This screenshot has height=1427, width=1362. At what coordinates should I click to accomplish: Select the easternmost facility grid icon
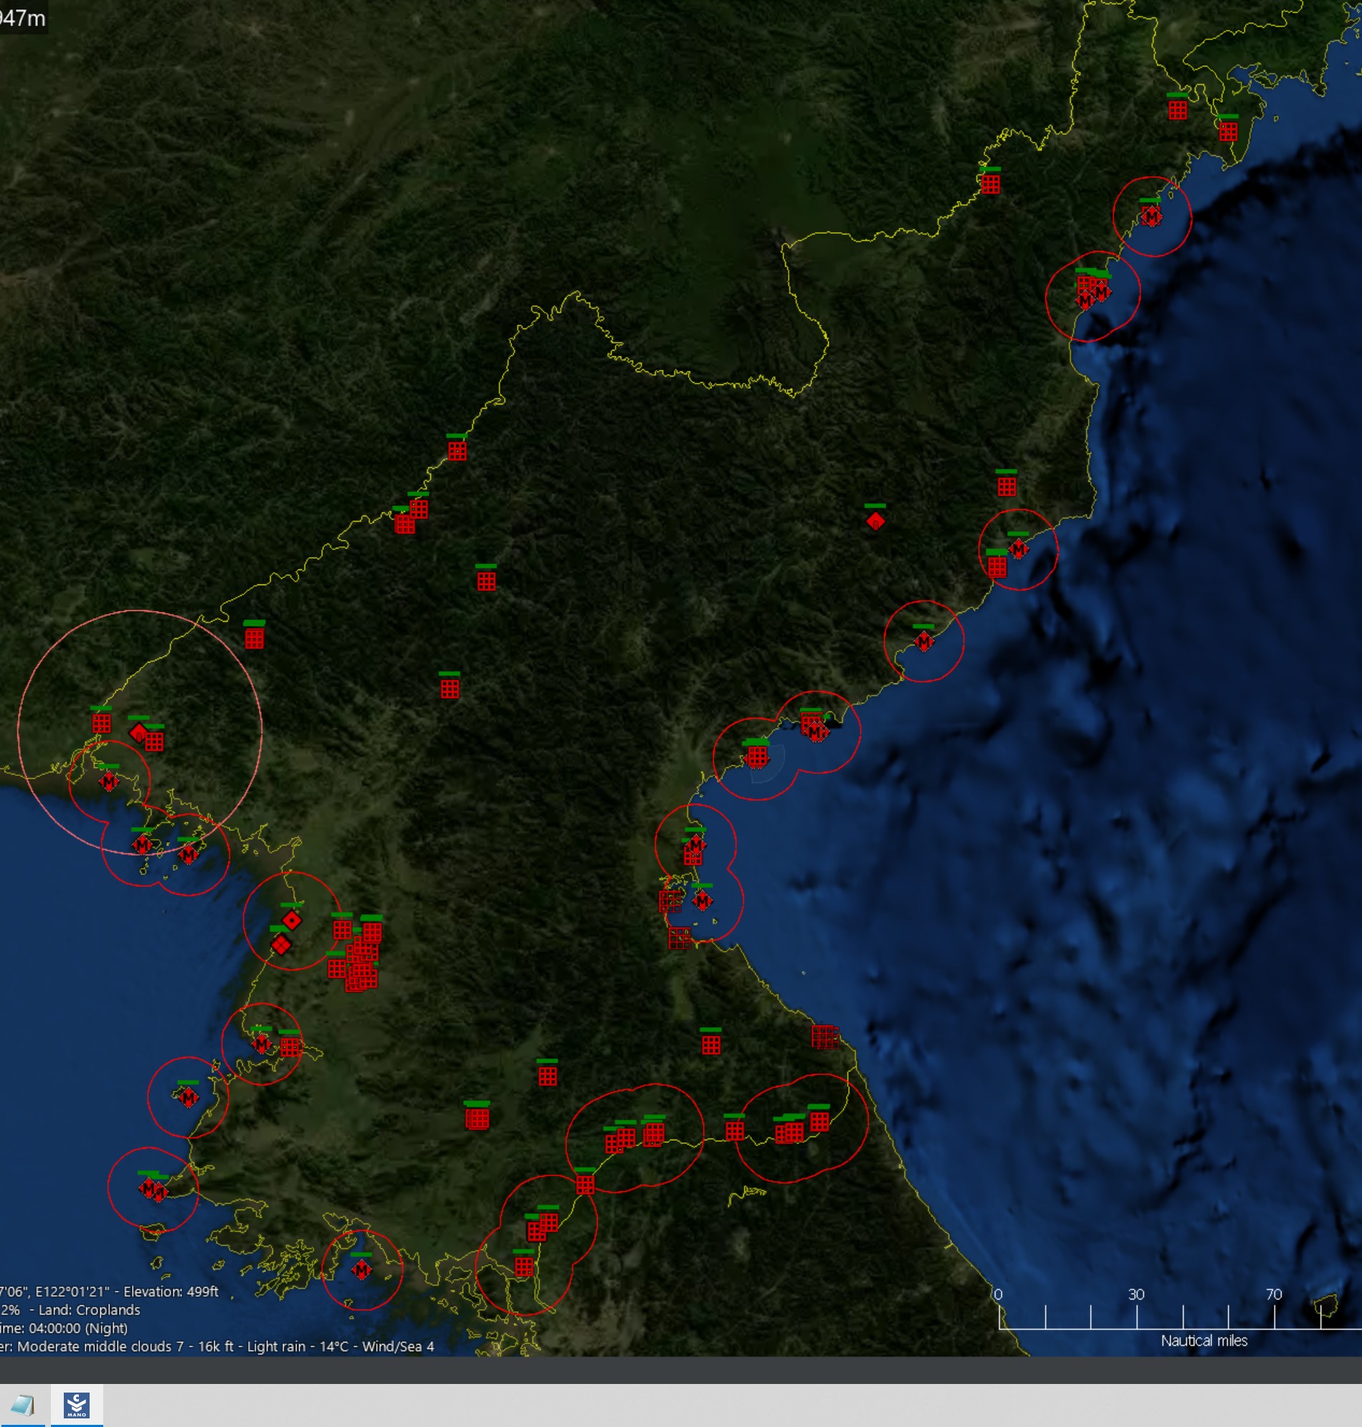pos(1228,131)
